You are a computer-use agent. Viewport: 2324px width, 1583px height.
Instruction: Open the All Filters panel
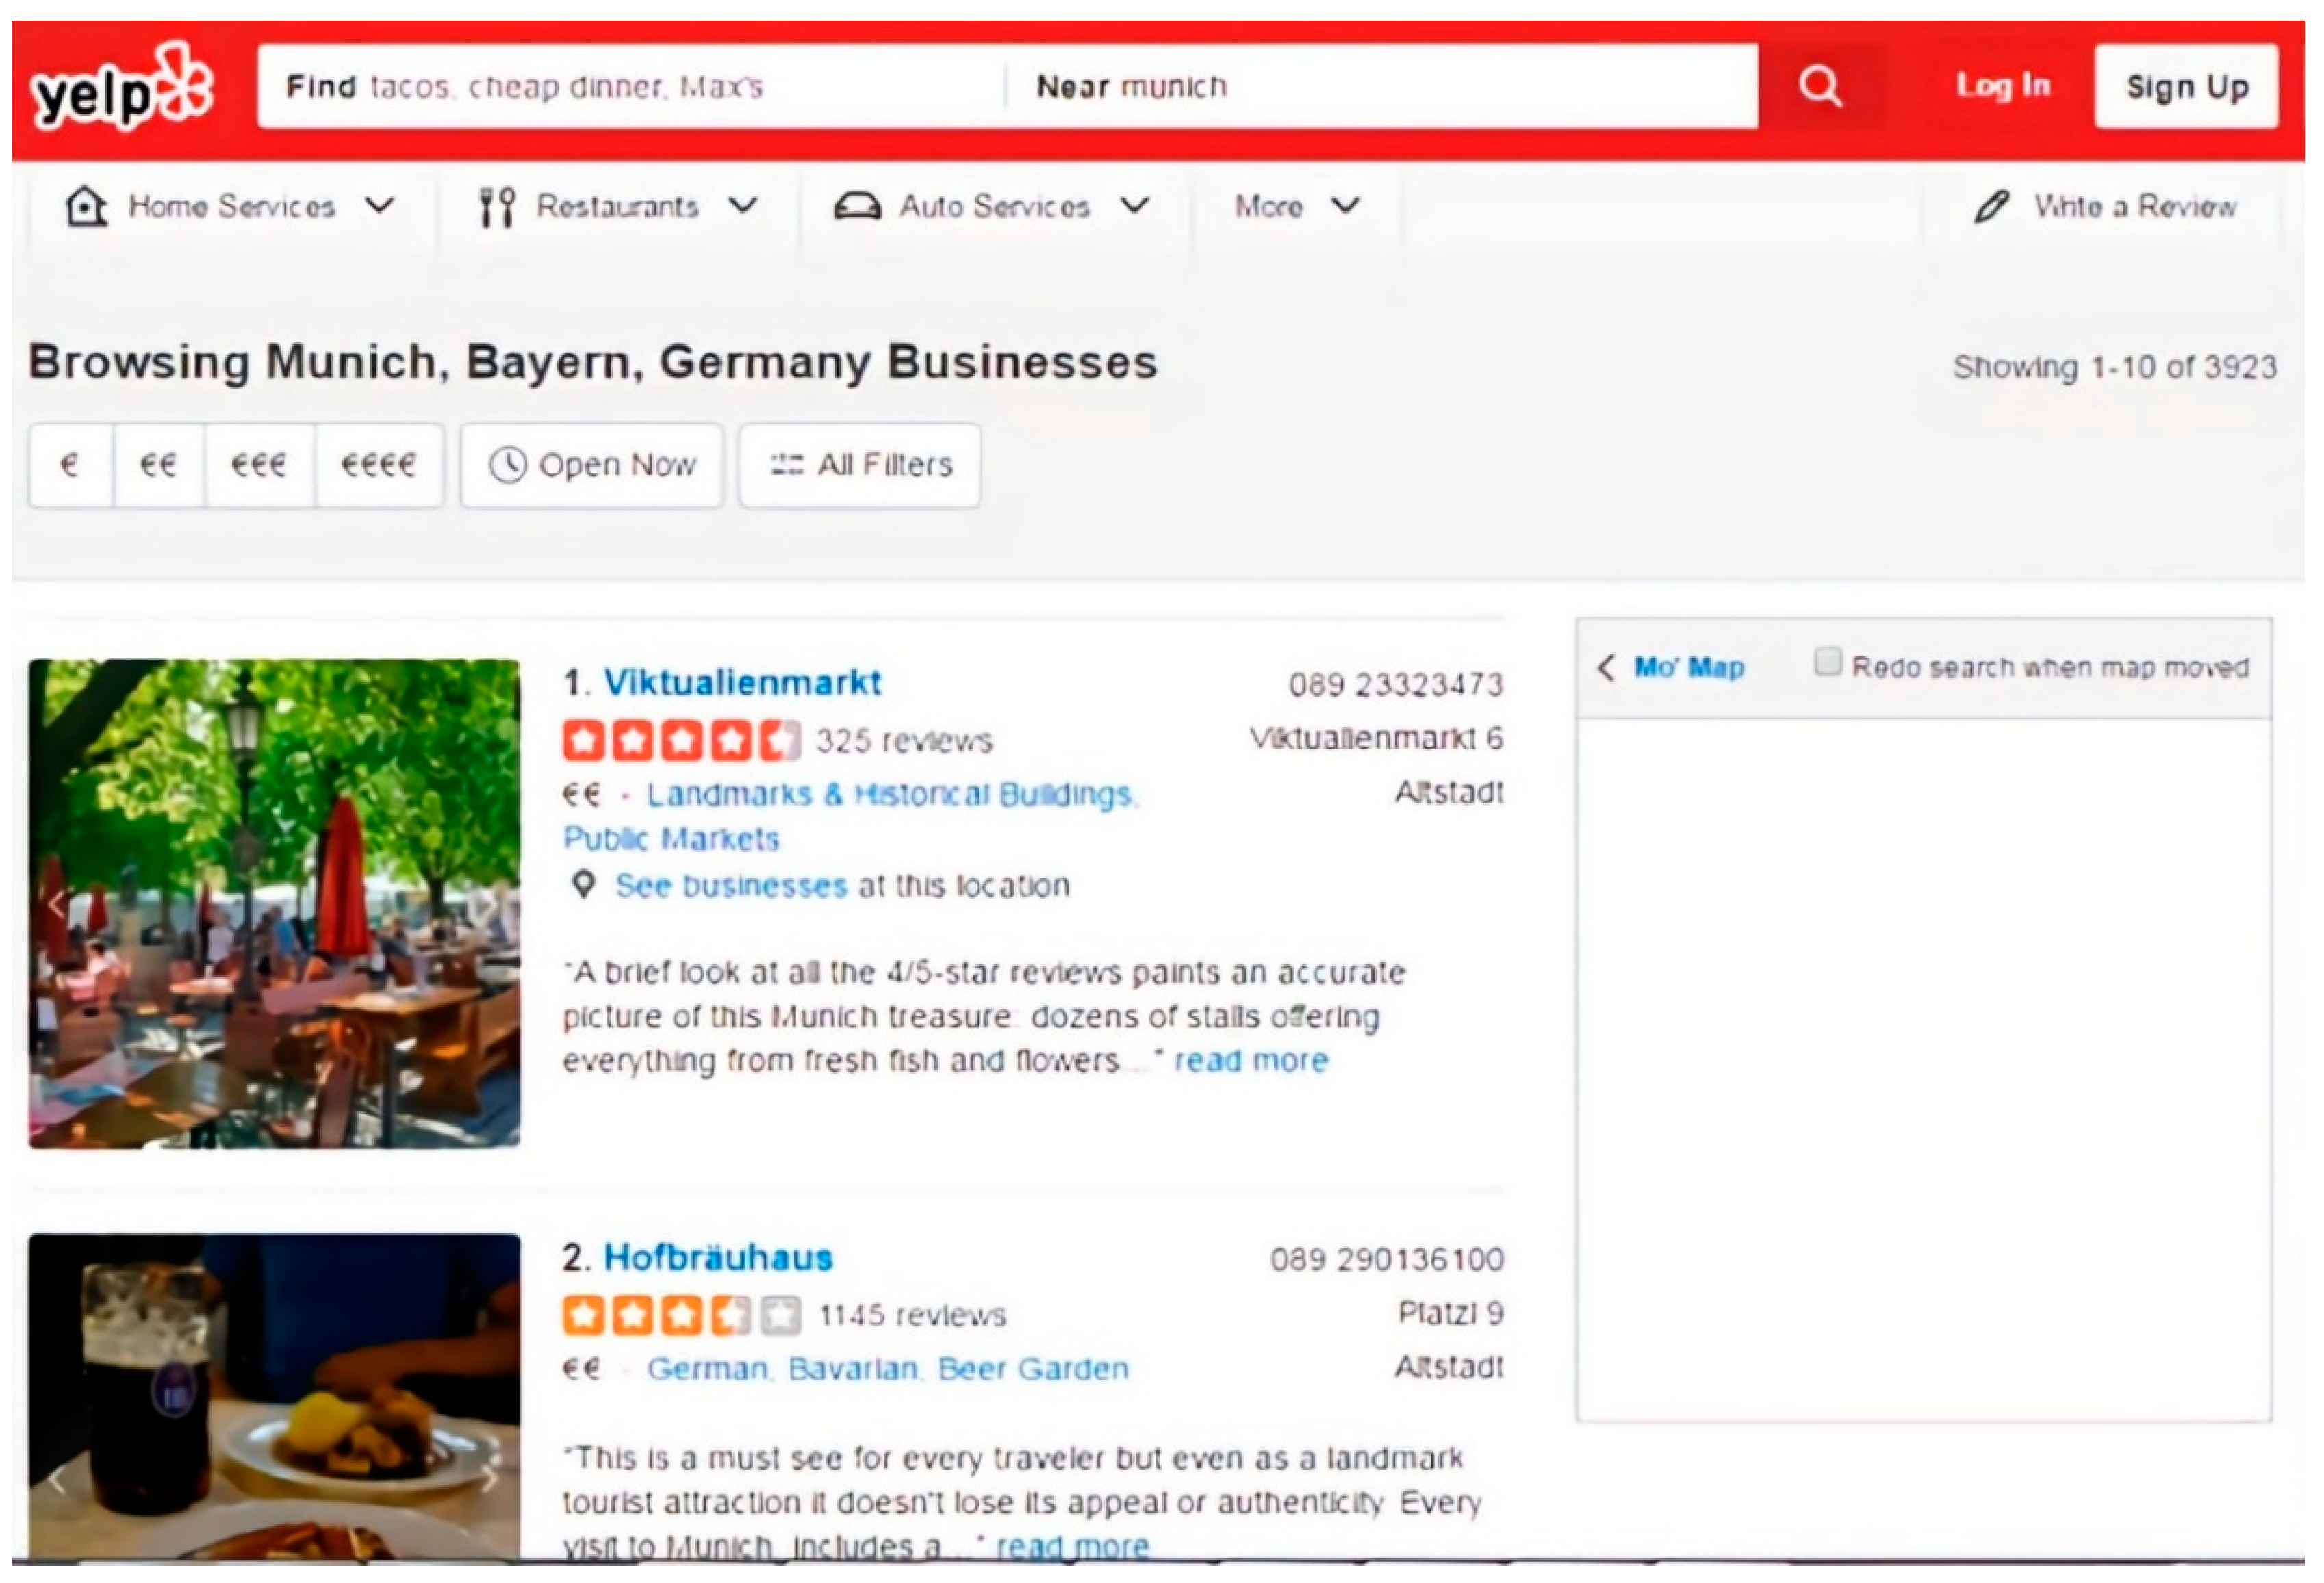pyautogui.click(x=859, y=465)
